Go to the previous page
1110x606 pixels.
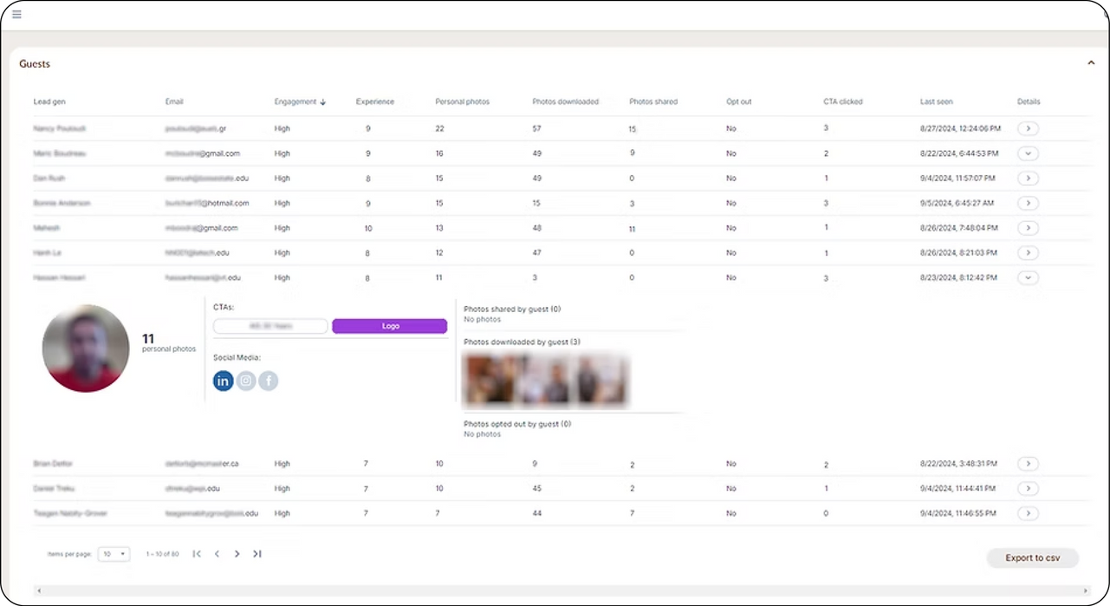217,554
